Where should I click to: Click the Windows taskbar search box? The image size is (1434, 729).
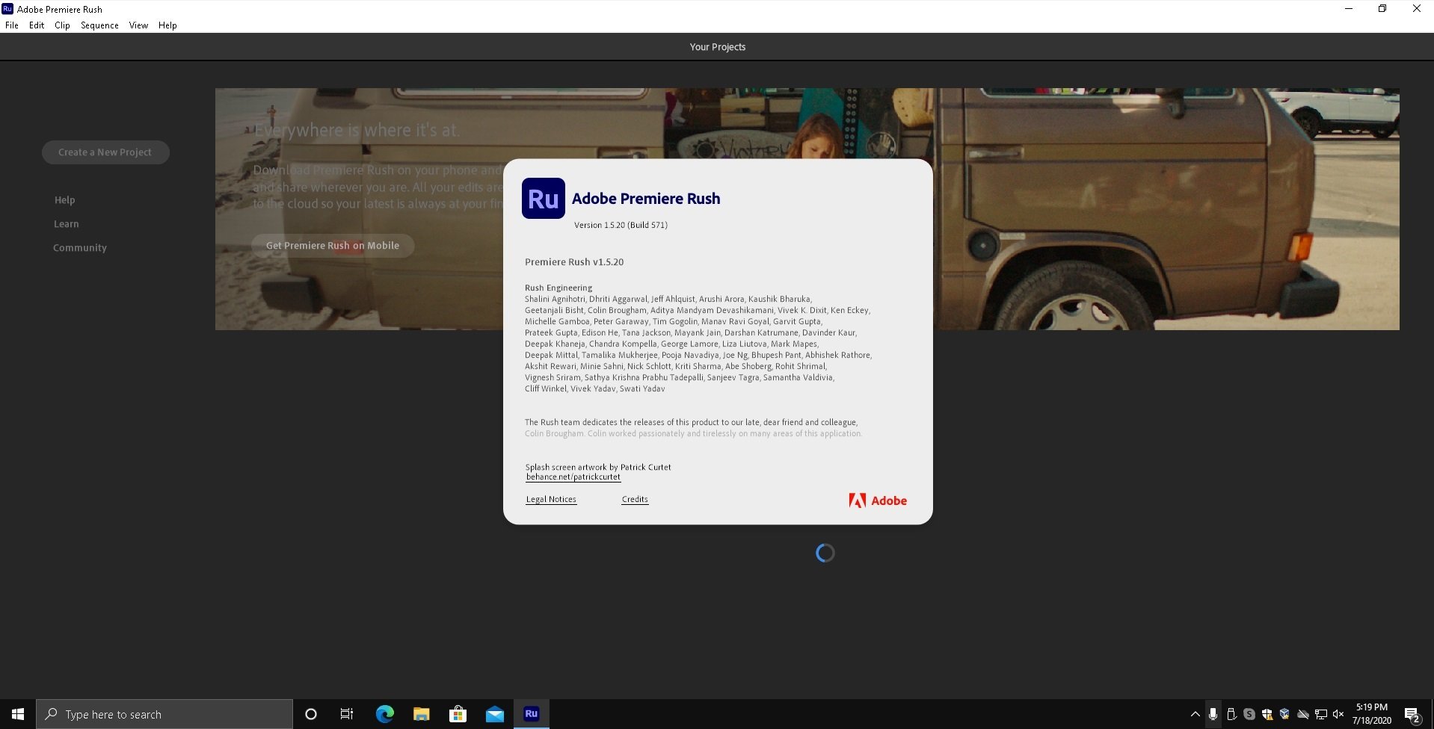point(164,714)
